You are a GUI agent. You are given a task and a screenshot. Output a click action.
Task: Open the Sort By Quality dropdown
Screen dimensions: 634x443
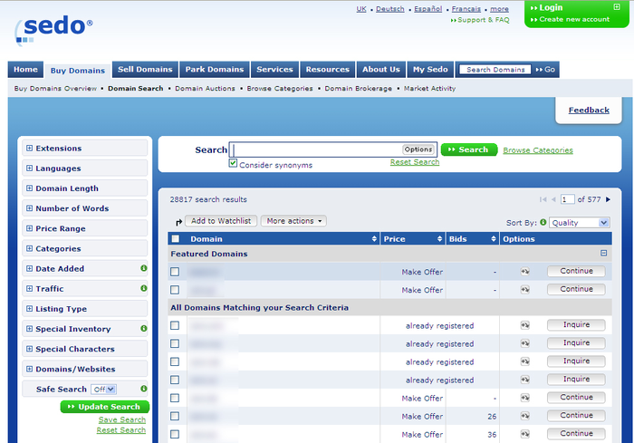(x=579, y=223)
